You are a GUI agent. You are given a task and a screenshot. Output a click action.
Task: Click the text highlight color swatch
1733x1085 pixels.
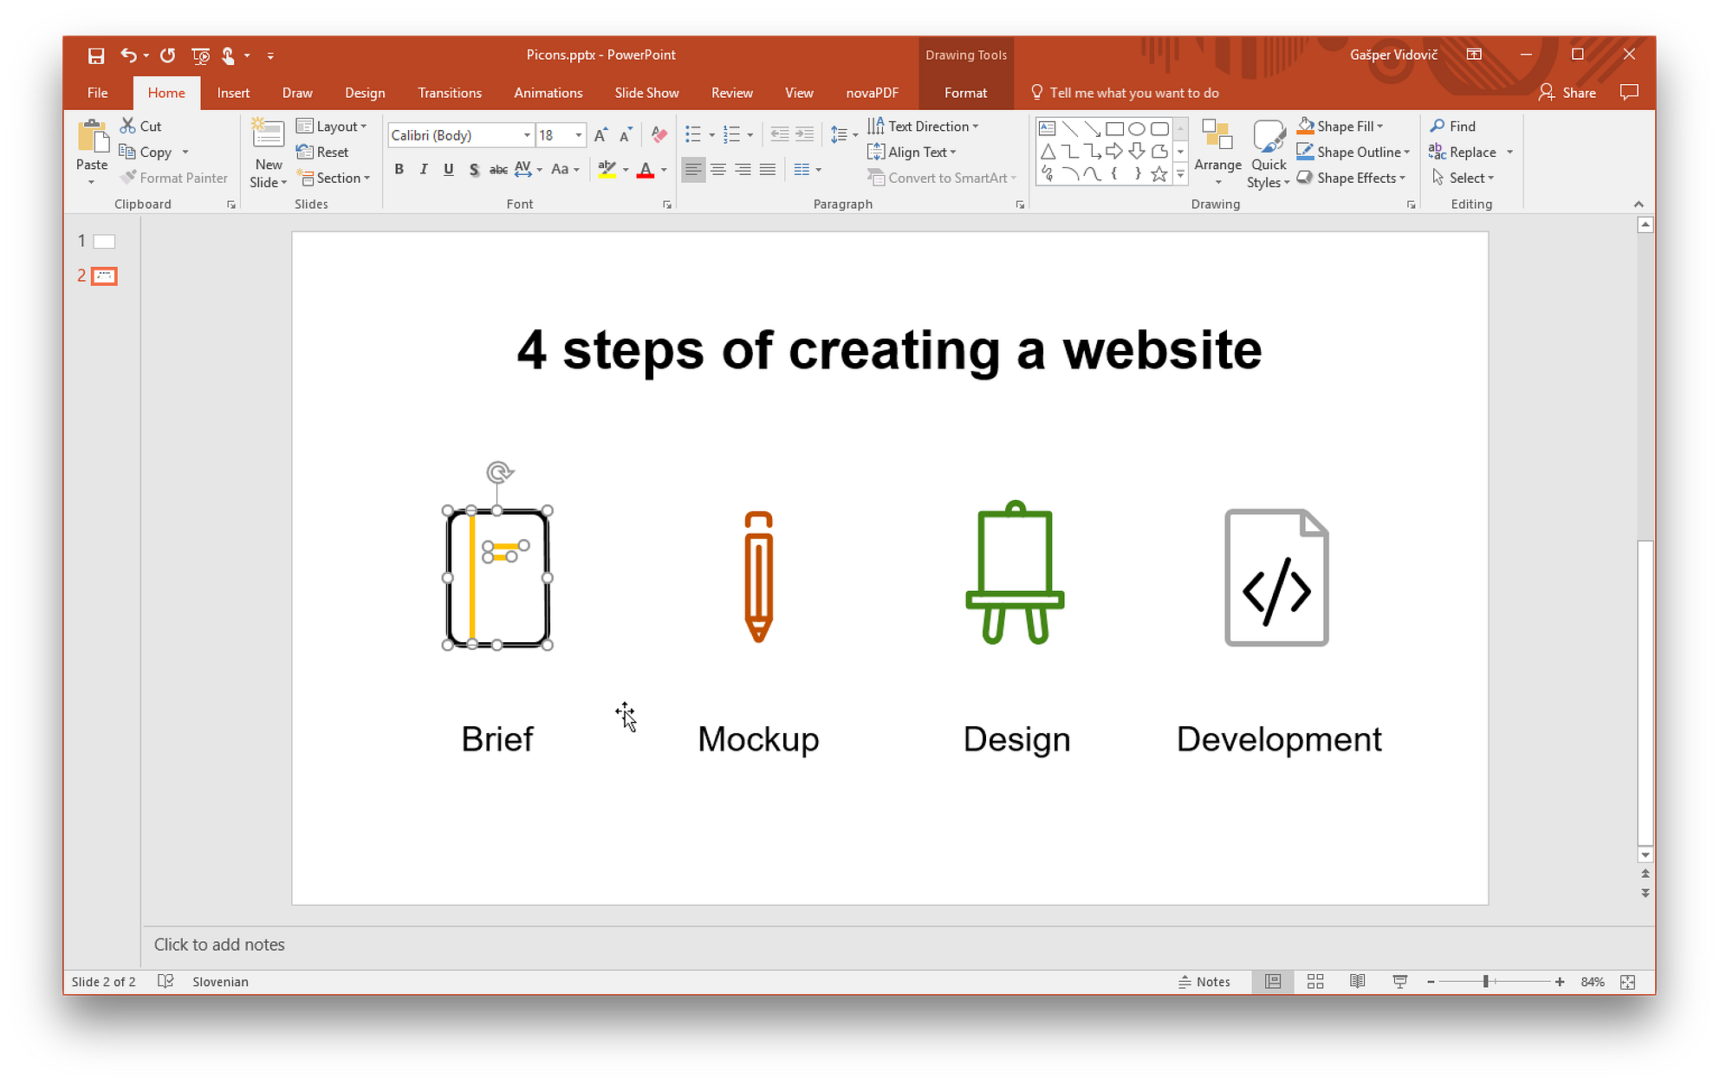pyautogui.click(x=607, y=169)
